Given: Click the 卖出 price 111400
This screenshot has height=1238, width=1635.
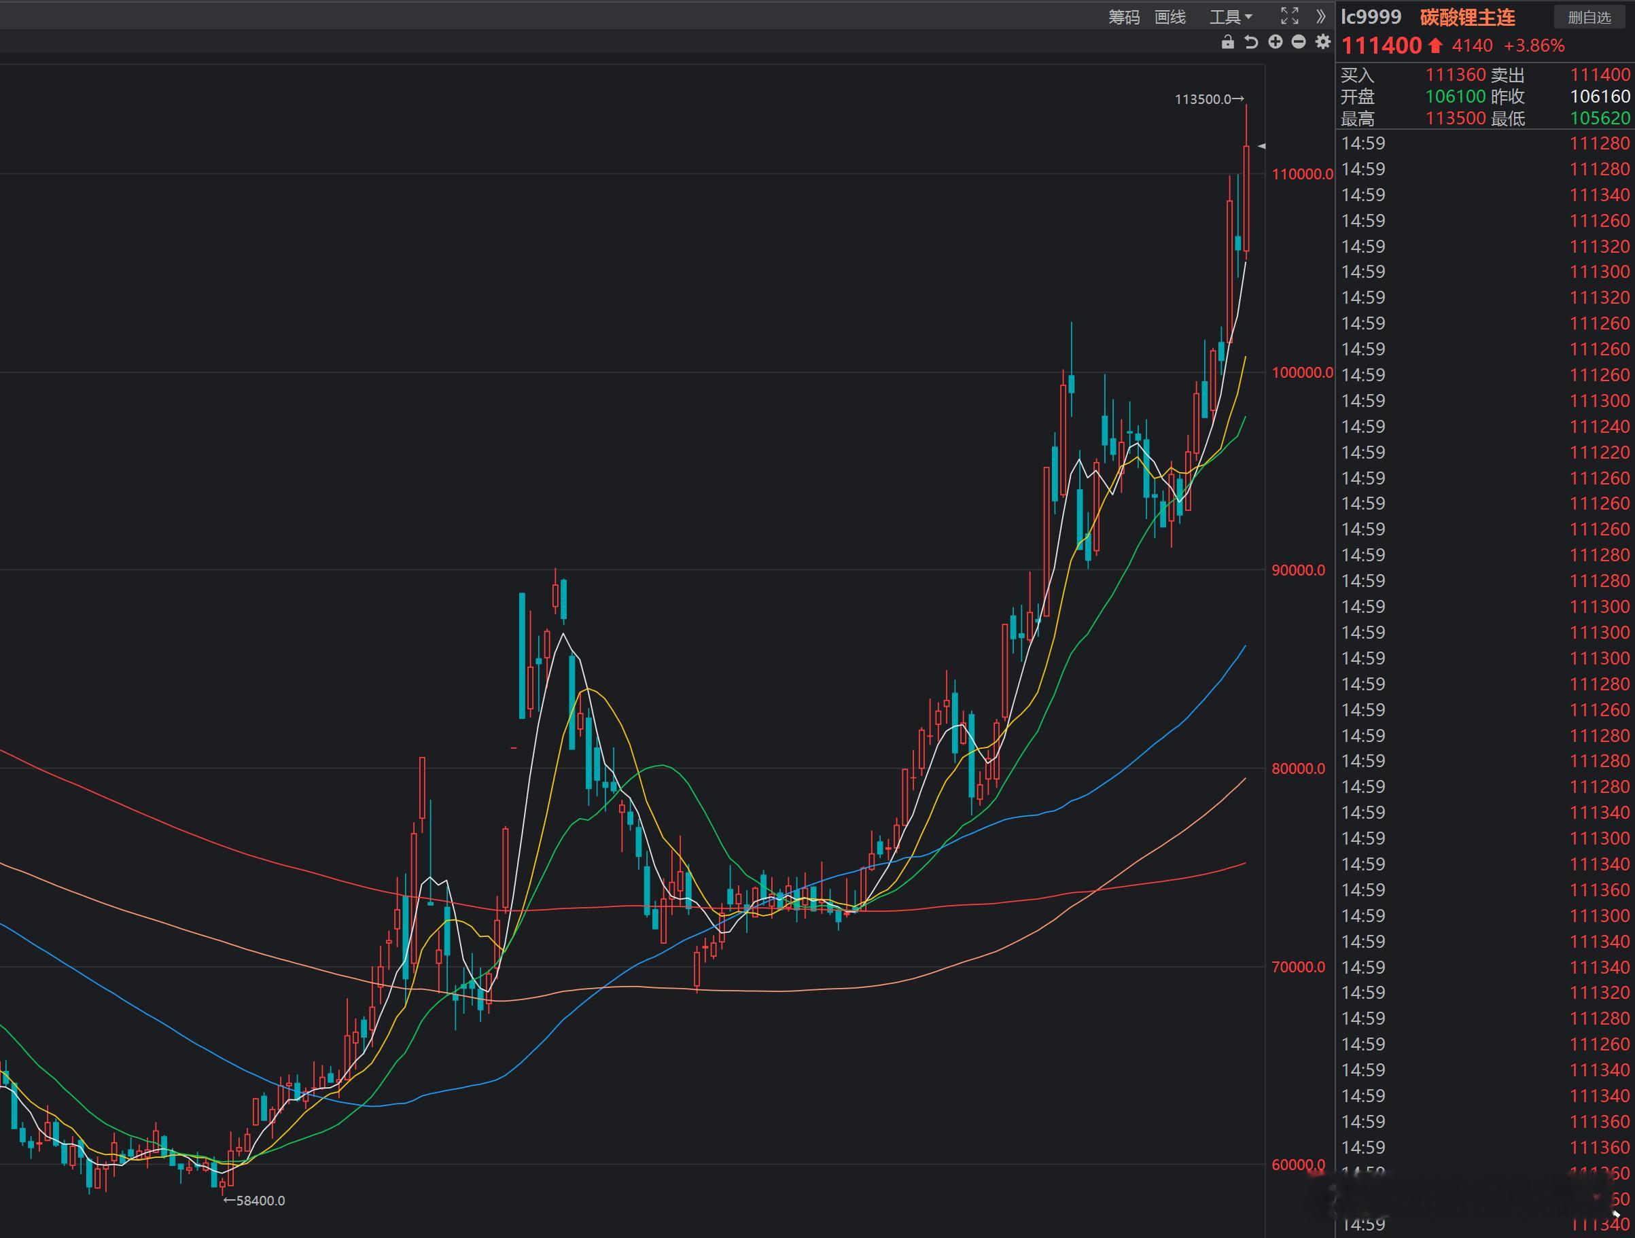Looking at the screenshot, I should tap(1600, 75).
